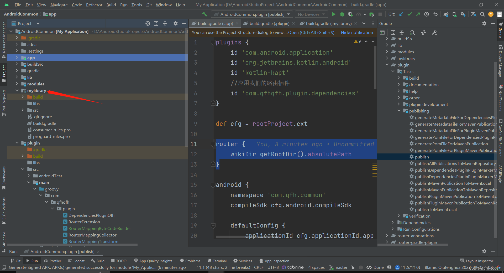Open Logcat tool window
The width and height of the screenshot is (504, 273).
tap(76, 261)
